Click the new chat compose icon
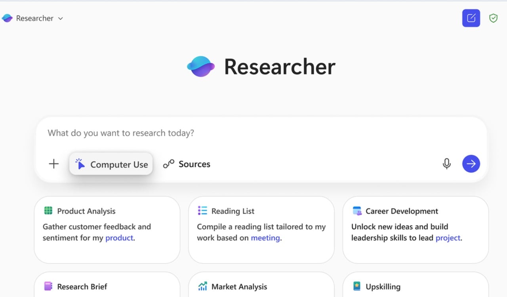507x297 pixels. (x=471, y=18)
